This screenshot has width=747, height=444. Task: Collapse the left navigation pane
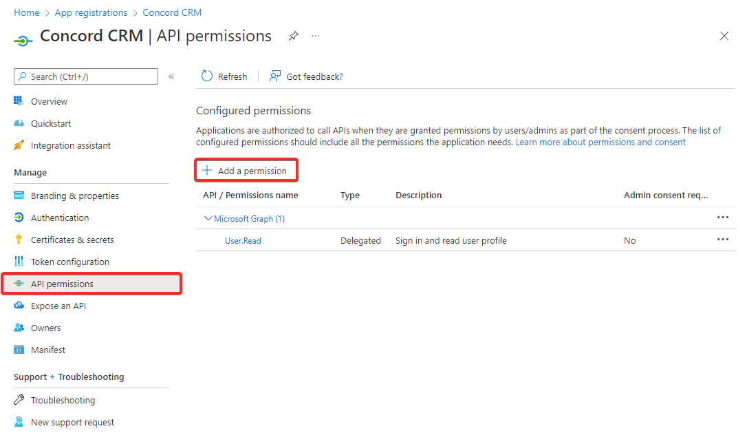171,76
